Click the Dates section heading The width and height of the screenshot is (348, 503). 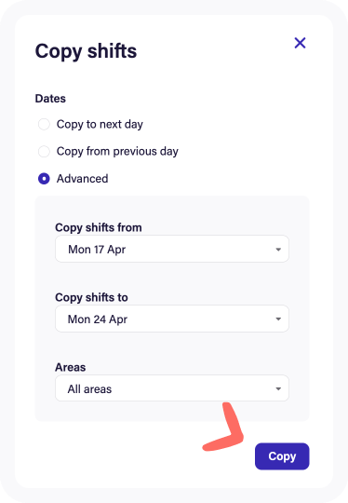tap(50, 99)
